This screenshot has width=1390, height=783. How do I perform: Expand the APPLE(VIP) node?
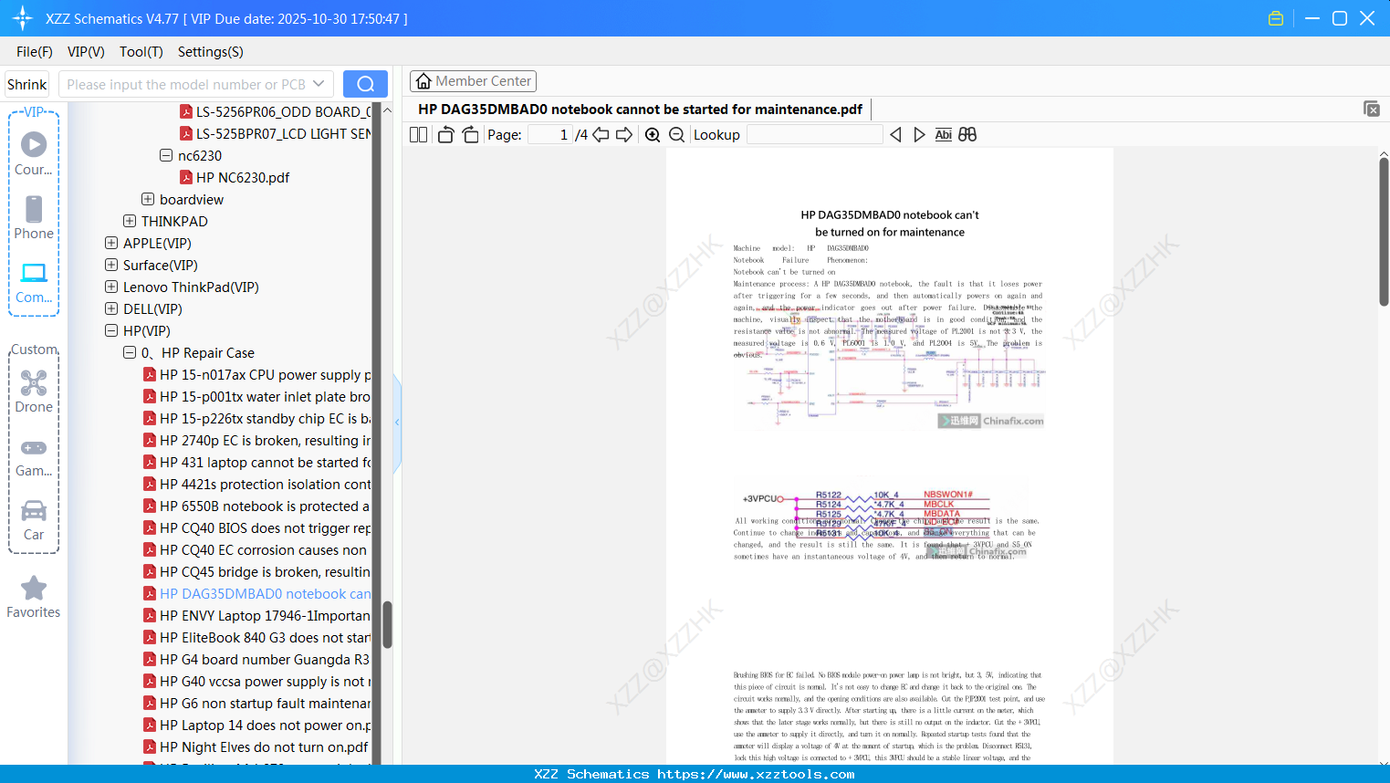(x=111, y=243)
